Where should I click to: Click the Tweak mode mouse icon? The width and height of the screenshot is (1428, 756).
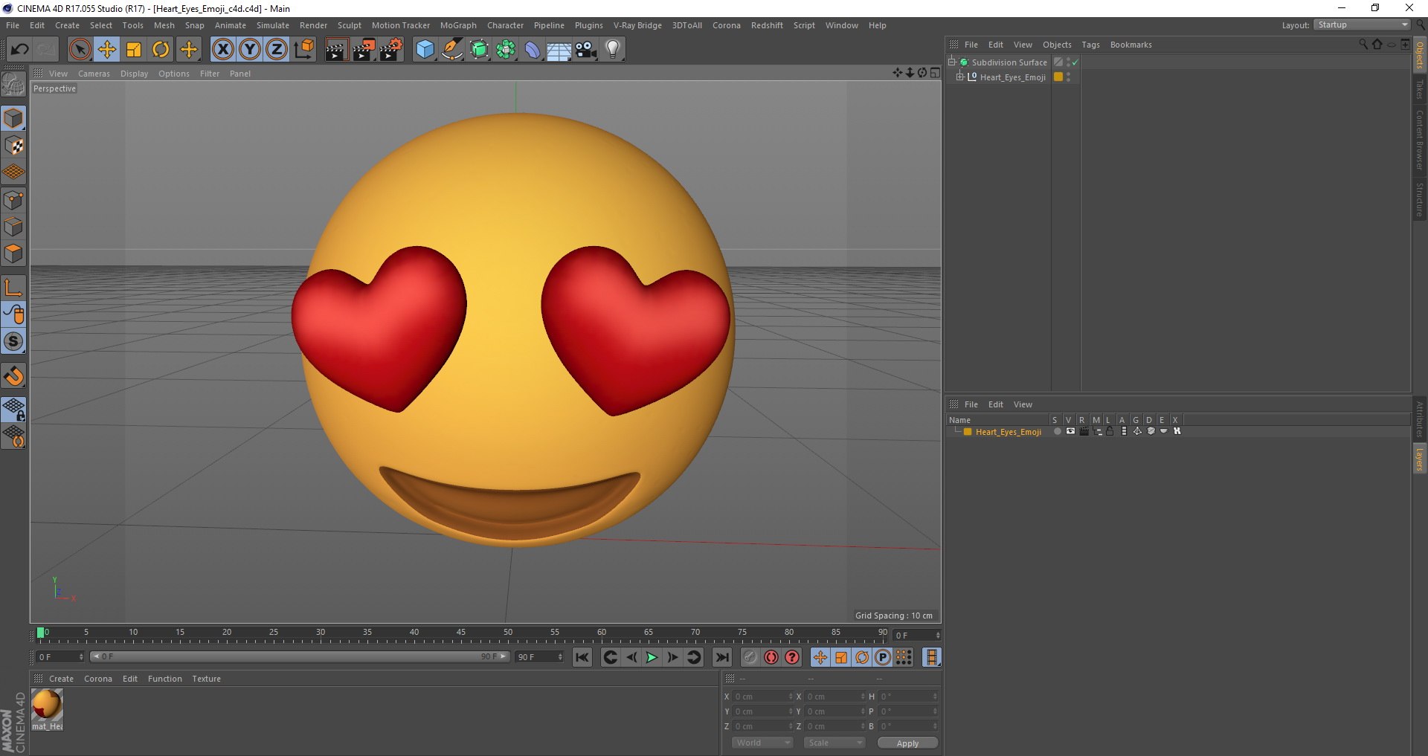pyautogui.click(x=13, y=314)
